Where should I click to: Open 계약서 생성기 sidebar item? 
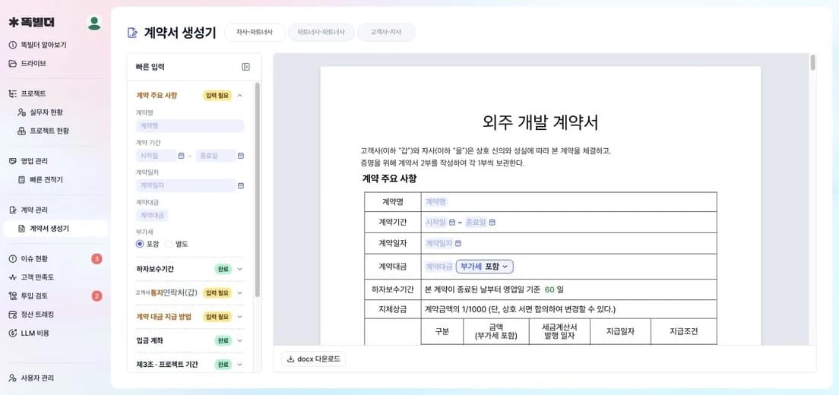coord(55,229)
